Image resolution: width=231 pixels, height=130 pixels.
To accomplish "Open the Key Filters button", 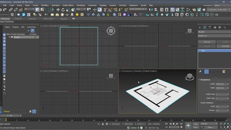I will pyautogui.click(x=211, y=127).
